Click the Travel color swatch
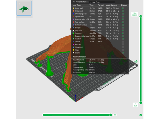 coord(74,42)
